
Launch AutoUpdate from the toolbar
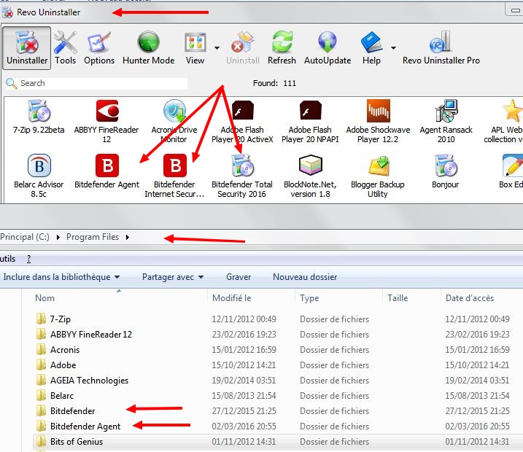coord(328,48)
